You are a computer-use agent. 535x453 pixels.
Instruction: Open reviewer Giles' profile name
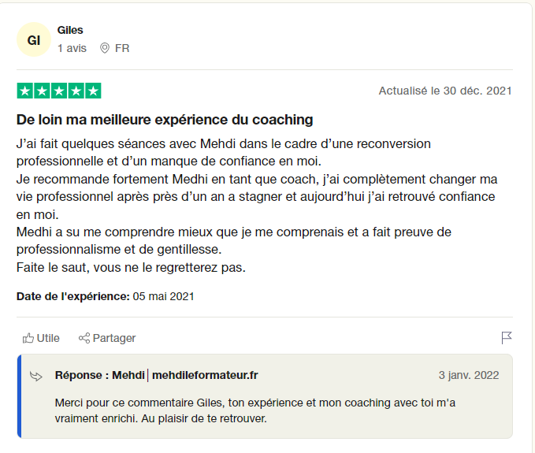pyautogui.click(x=70, y=30)
